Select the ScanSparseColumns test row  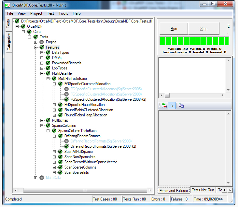pos(80,167)
